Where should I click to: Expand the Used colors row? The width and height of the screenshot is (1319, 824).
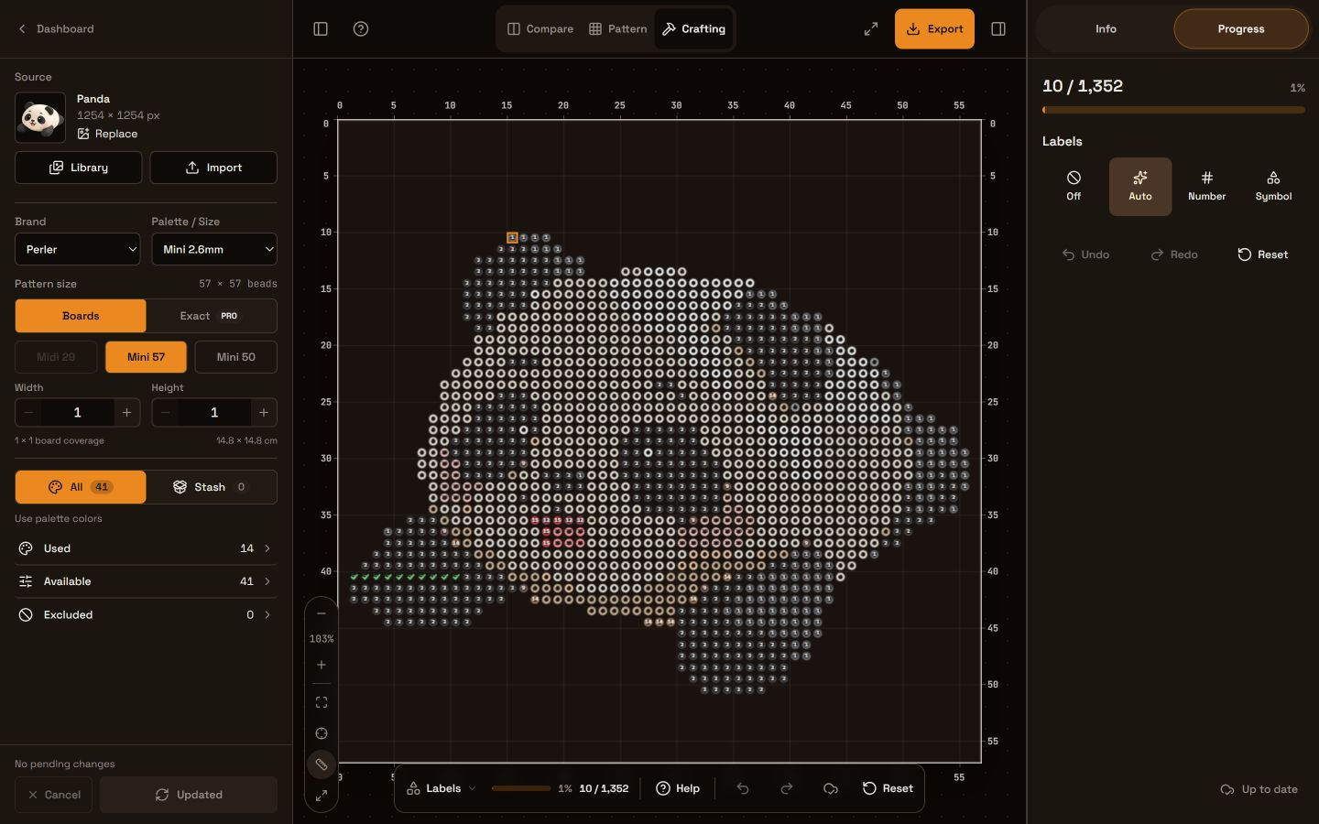coord(146,548)
